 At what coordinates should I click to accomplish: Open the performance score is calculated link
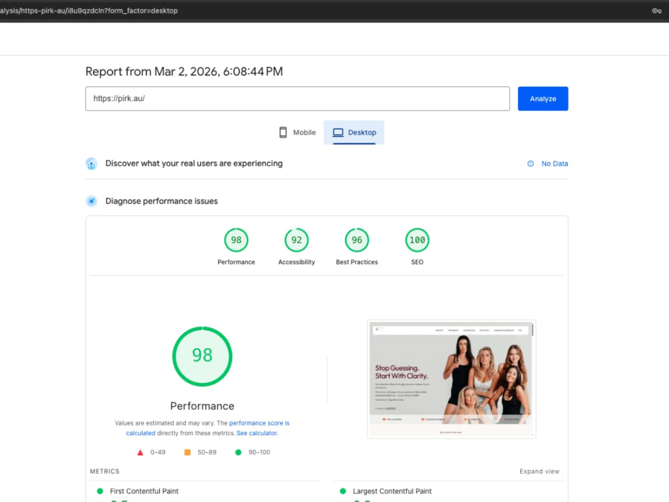(259, 423)
